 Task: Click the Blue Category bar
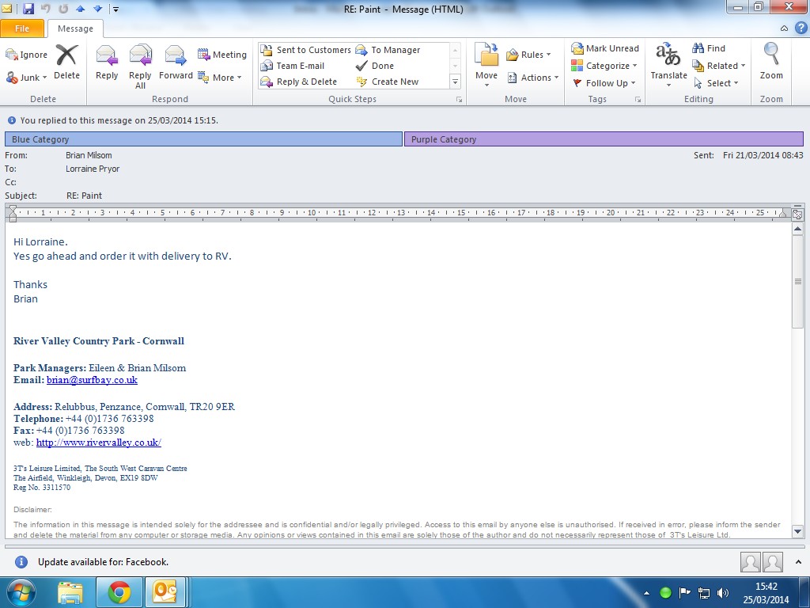(x=203, y=139)
